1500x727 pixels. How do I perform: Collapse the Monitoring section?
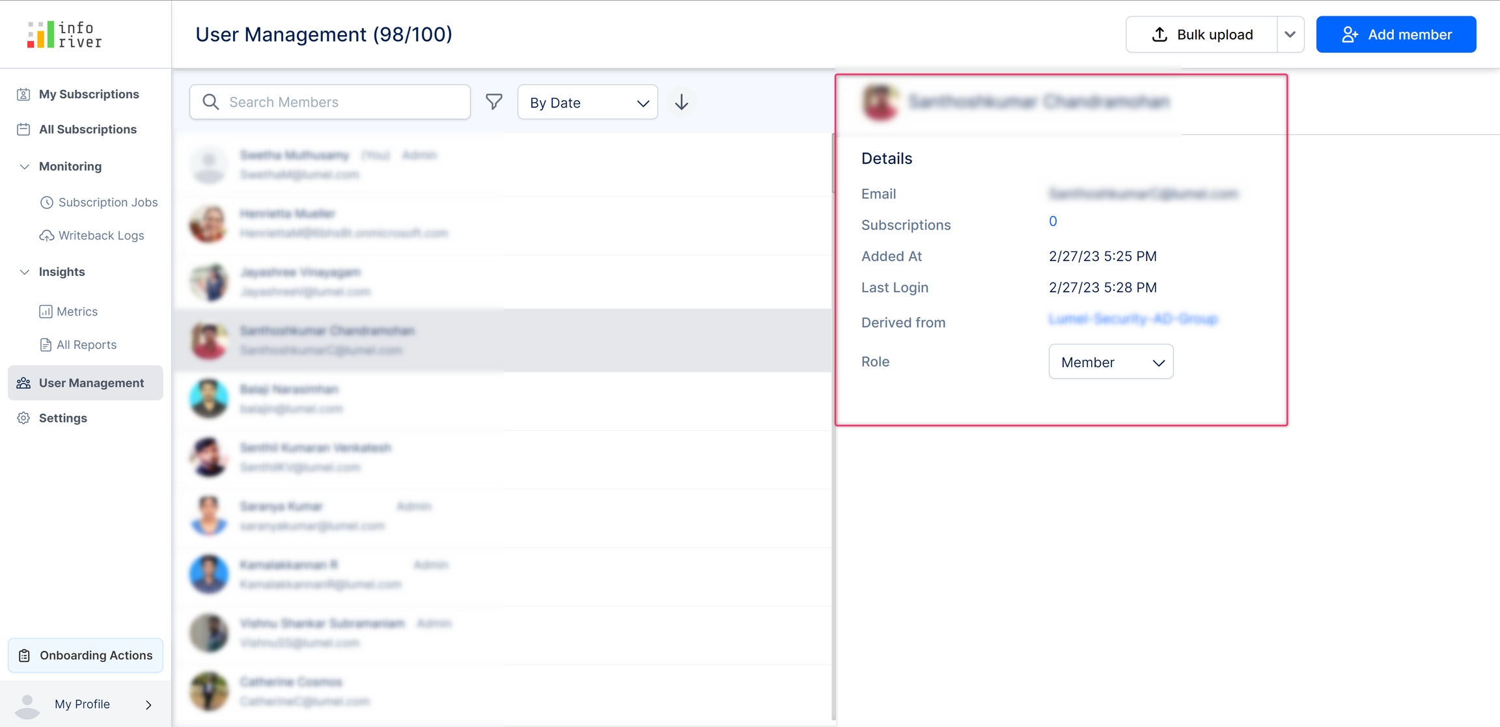[24, 167]
